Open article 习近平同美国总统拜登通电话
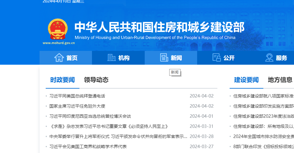The width and height of the screenshot is (294, 153). pyautogui.click(x=77, y=96)
